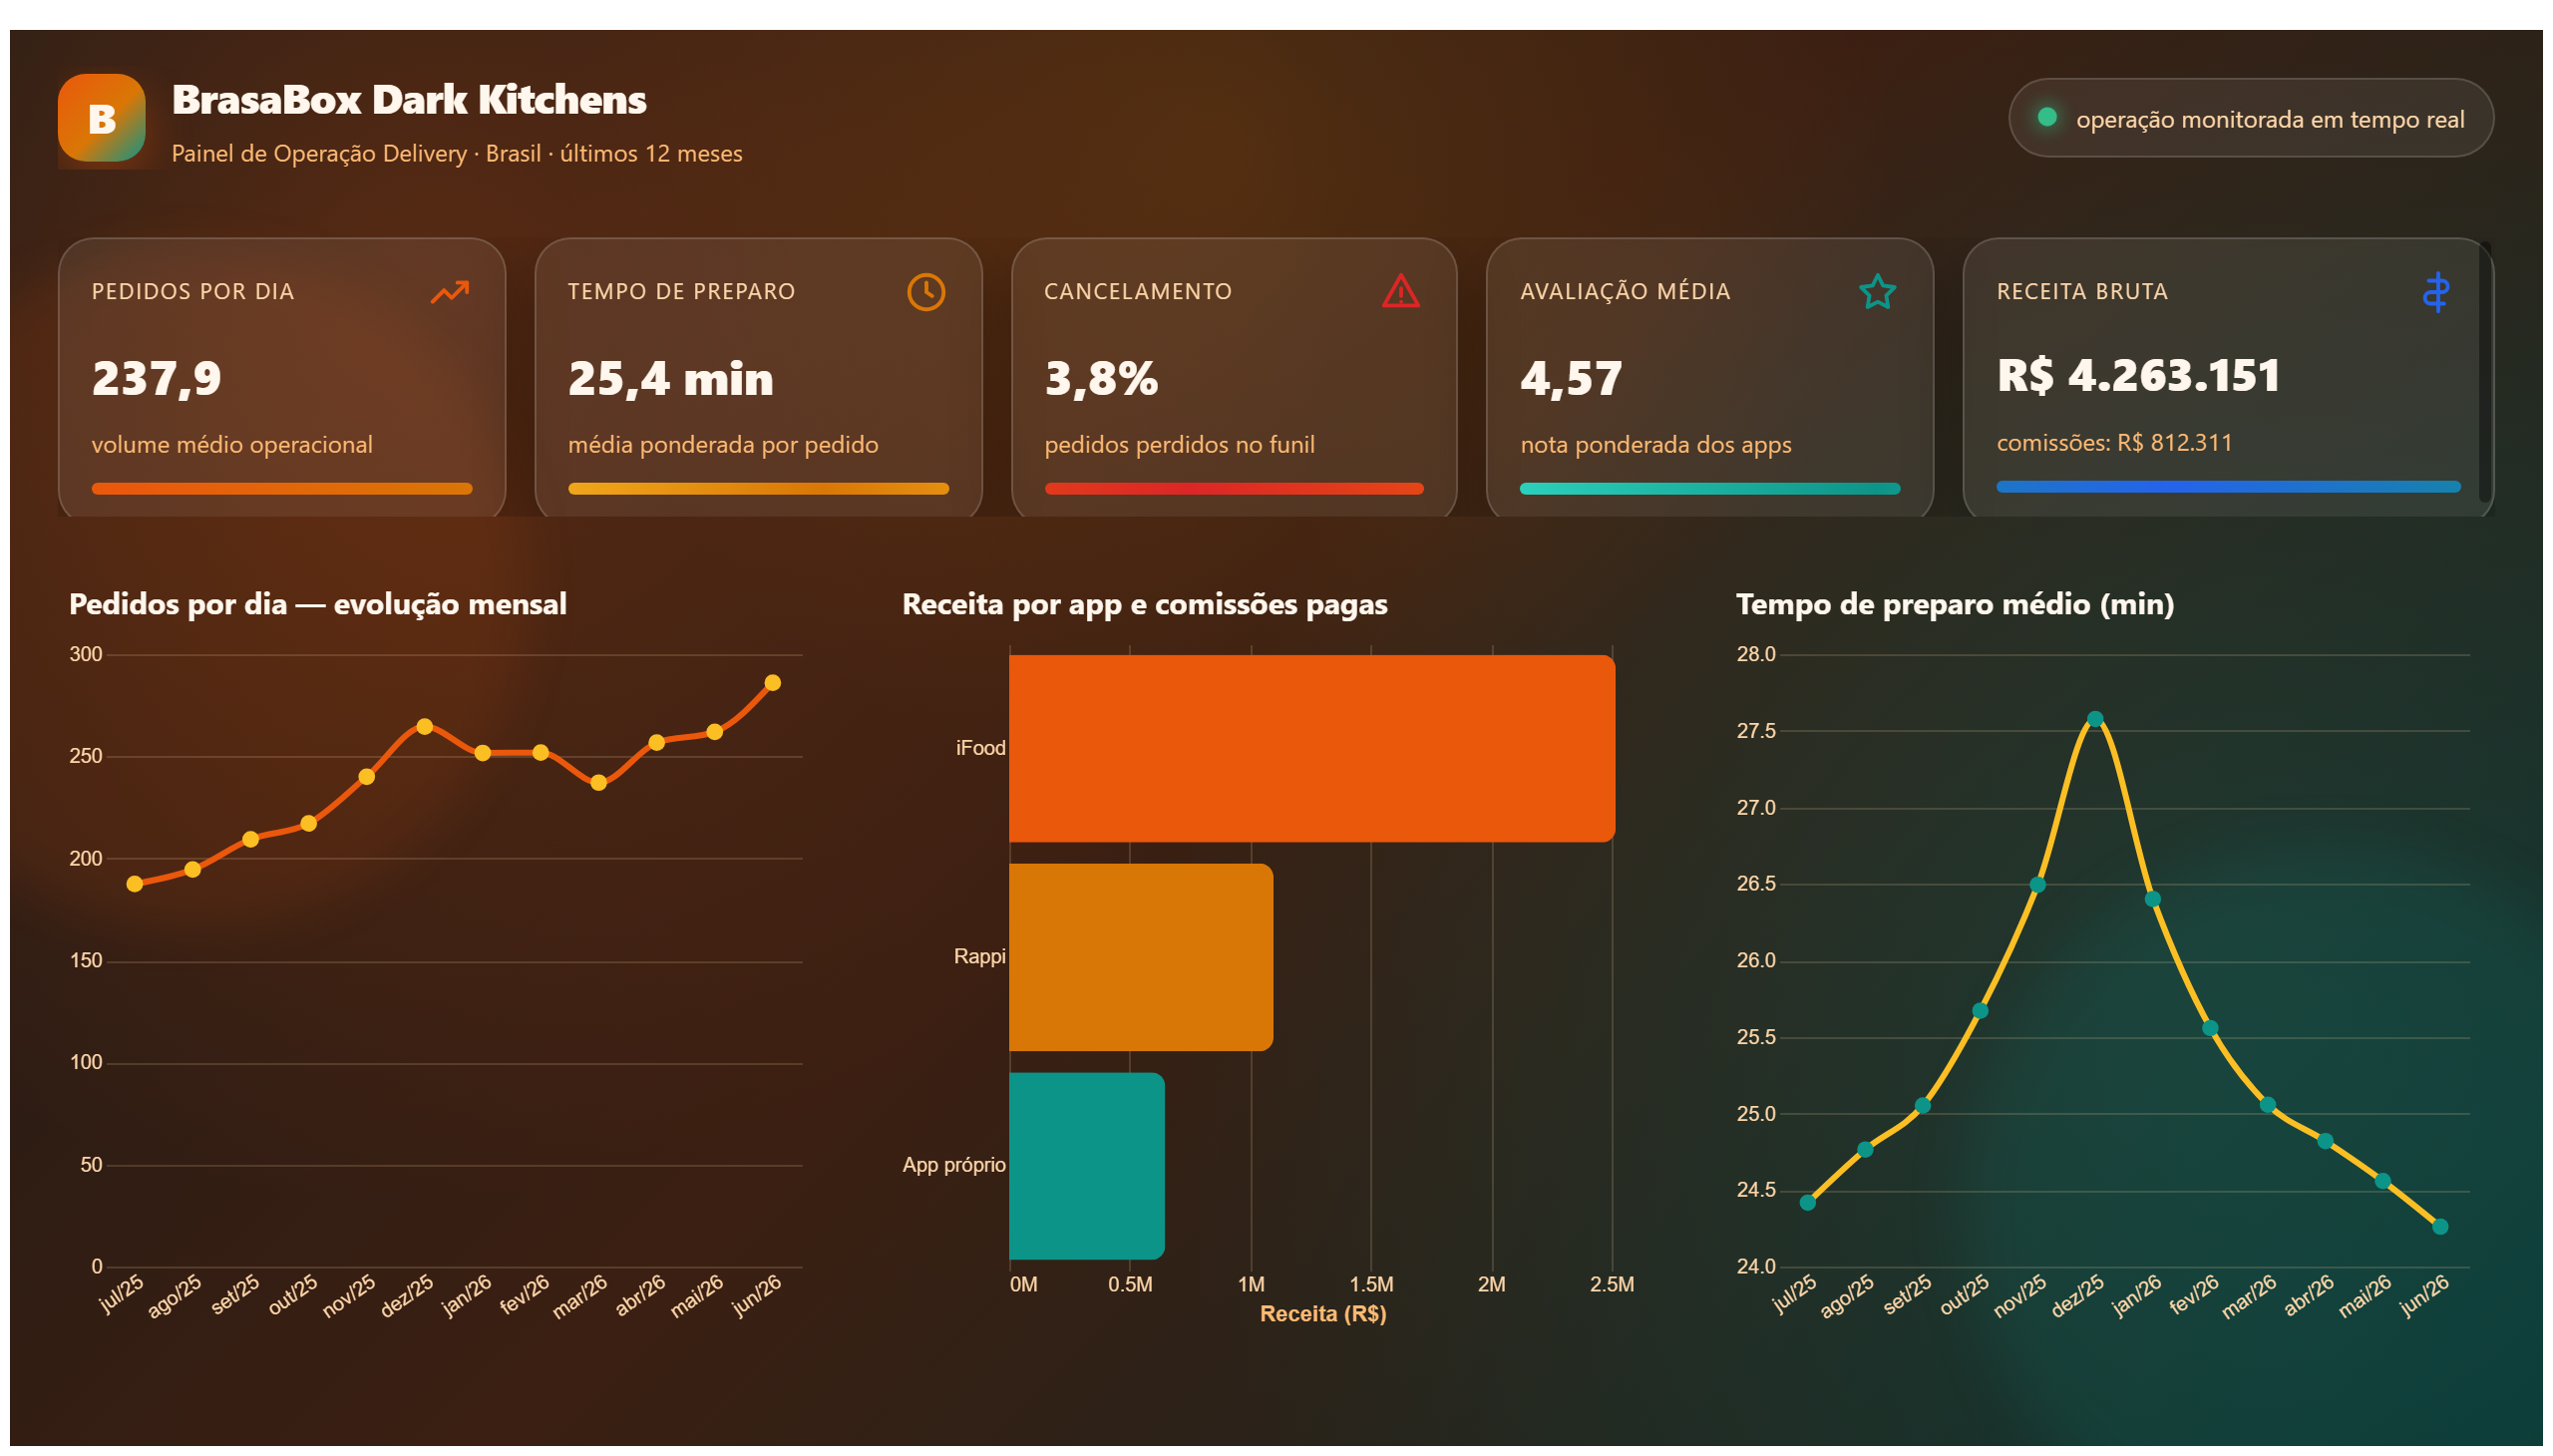Click the 4,57 average rating value

click(x=1571, y=379)
